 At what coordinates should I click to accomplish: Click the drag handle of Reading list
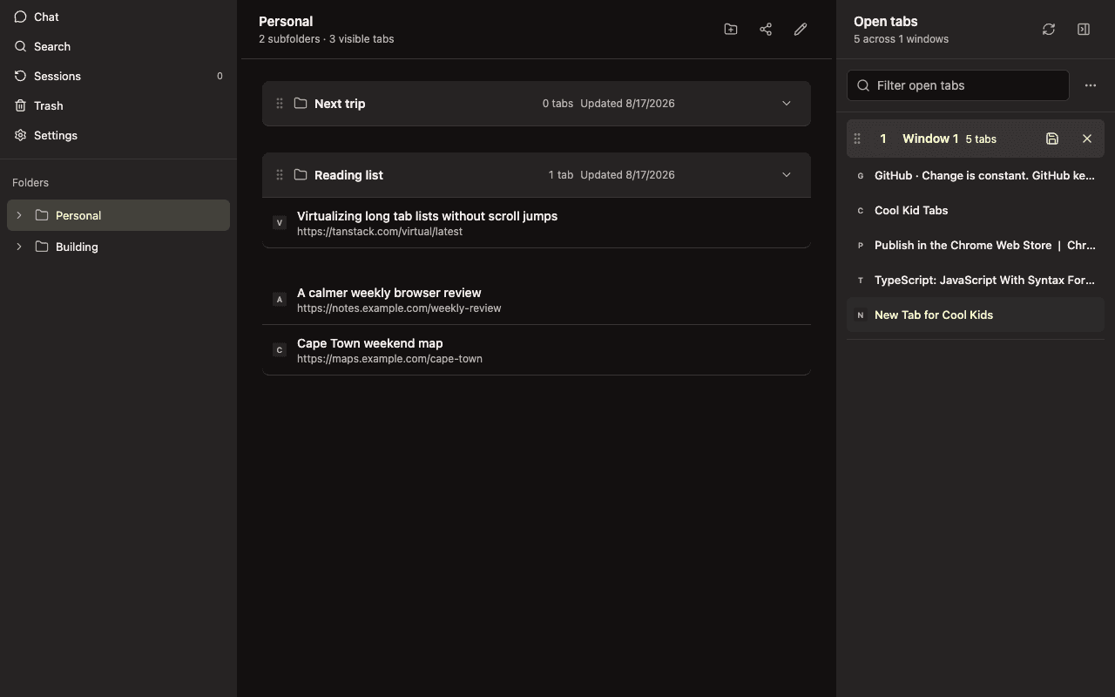point(280,175)
